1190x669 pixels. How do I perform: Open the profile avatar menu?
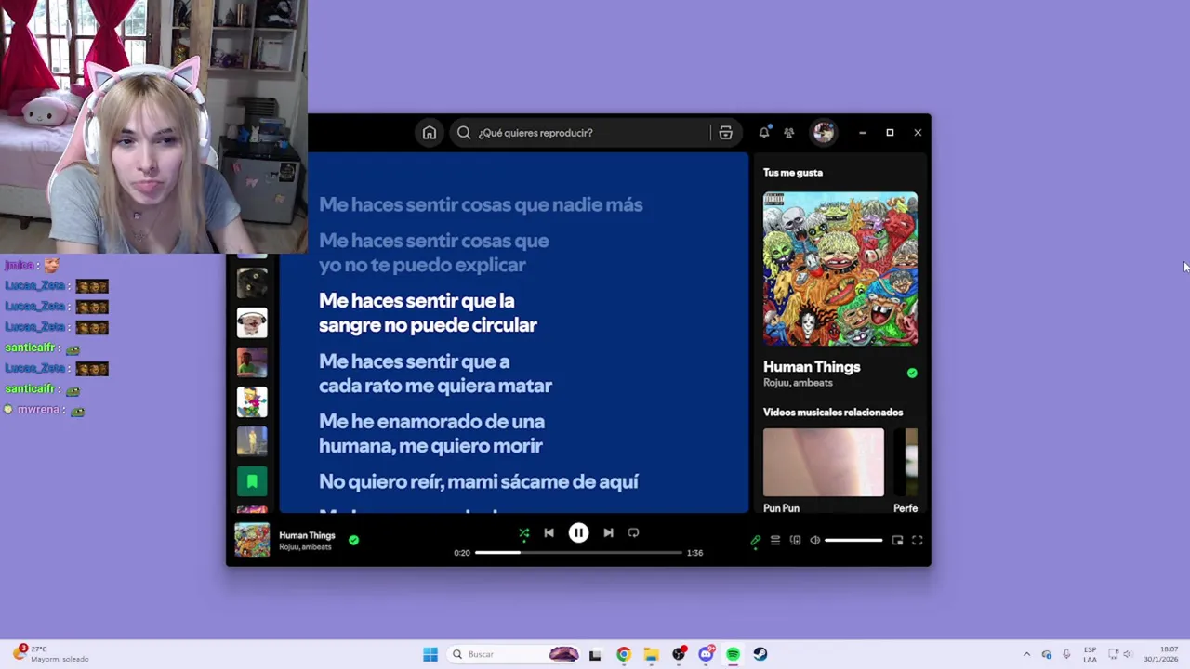(824, 133)
